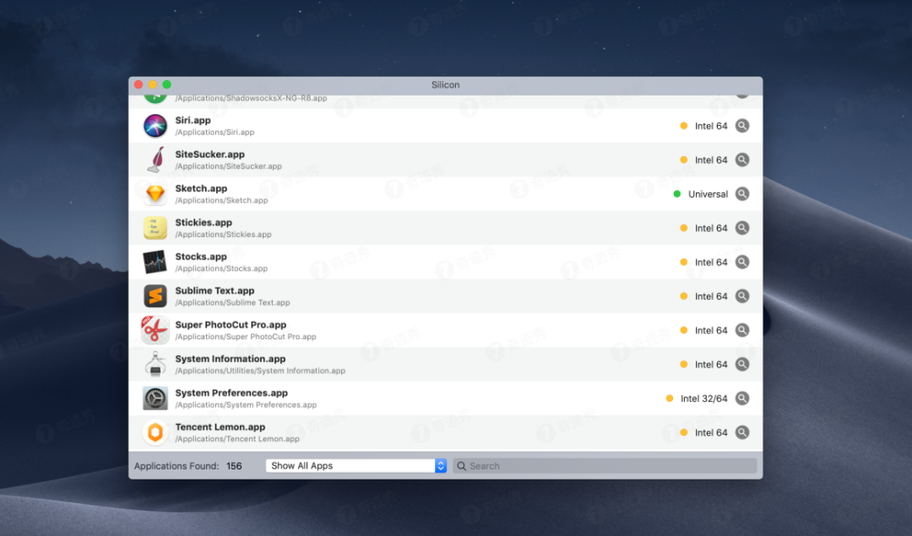Click the green status dot for Sketch.app
The image size is (912, 536).
pyautogui.click(x=677, y=194)
